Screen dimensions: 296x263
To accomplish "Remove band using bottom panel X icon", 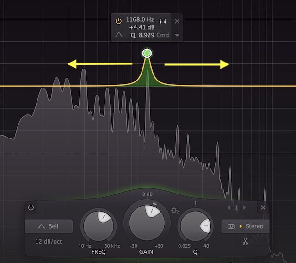I will pos(263,207).
